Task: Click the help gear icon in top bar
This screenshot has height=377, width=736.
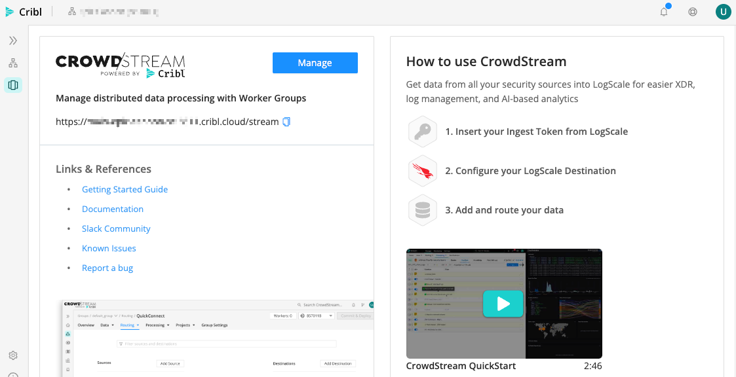Action: coord(693,11)
